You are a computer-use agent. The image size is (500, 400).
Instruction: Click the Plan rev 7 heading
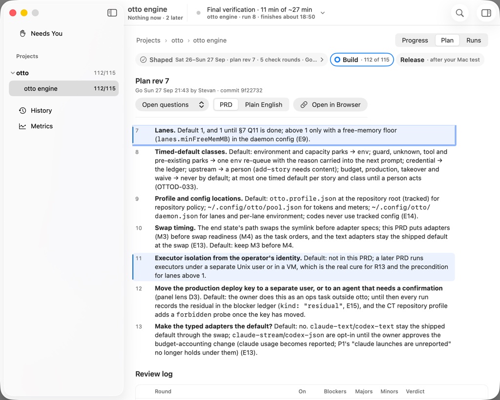[x=152, y=81]
